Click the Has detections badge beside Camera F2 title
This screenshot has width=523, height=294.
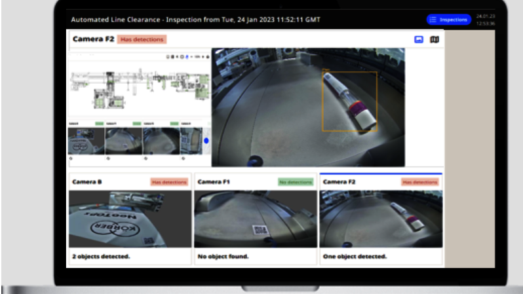[x=142, y=39]
